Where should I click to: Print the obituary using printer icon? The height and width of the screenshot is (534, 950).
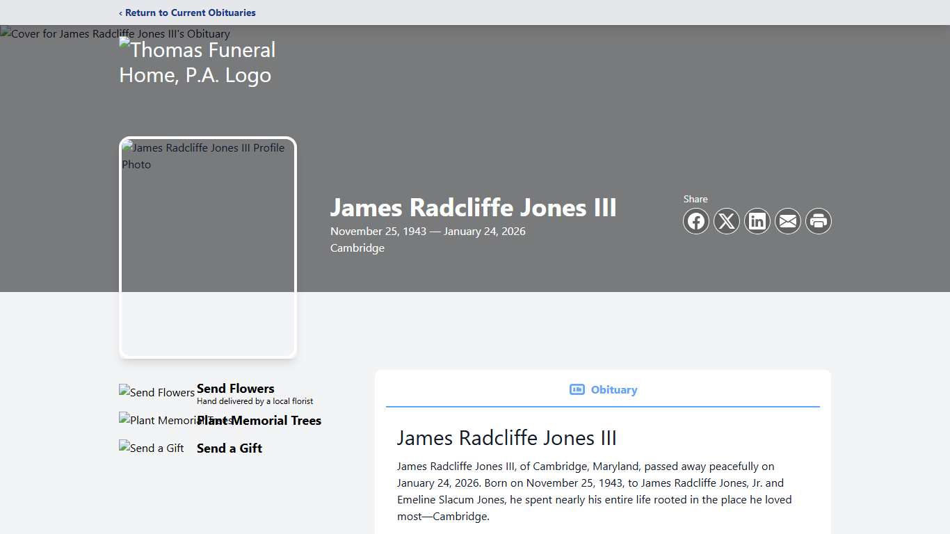[x=819, y=221]
